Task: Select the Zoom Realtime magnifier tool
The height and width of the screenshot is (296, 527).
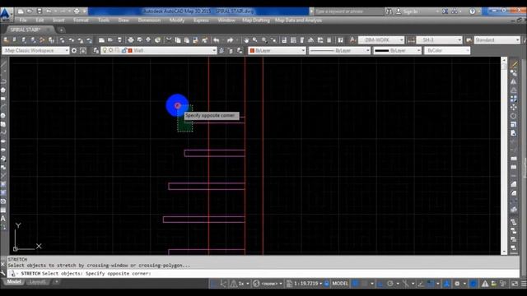Action: (x=255, y=40)
